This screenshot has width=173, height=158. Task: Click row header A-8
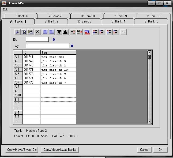click(x=18, y=87)
